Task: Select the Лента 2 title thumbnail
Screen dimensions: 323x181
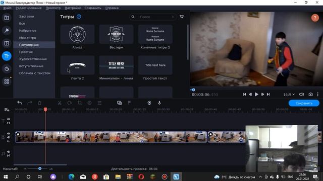Action: tap(77, 65)
